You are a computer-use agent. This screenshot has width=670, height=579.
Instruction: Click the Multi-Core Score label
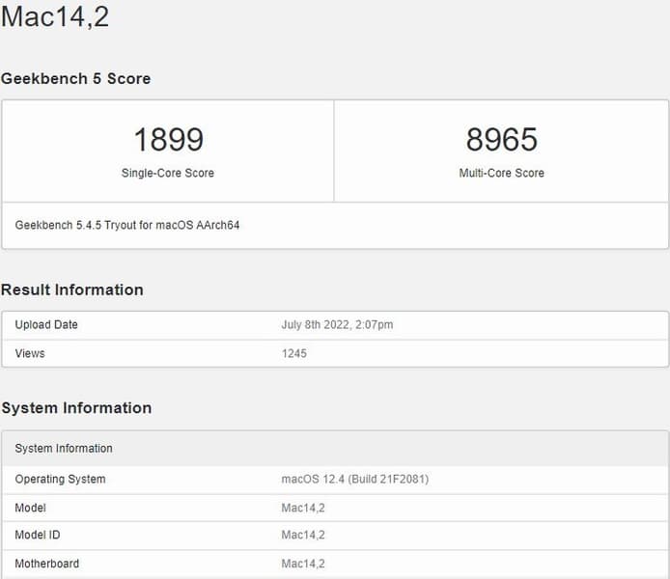click(x=502, y=173)
